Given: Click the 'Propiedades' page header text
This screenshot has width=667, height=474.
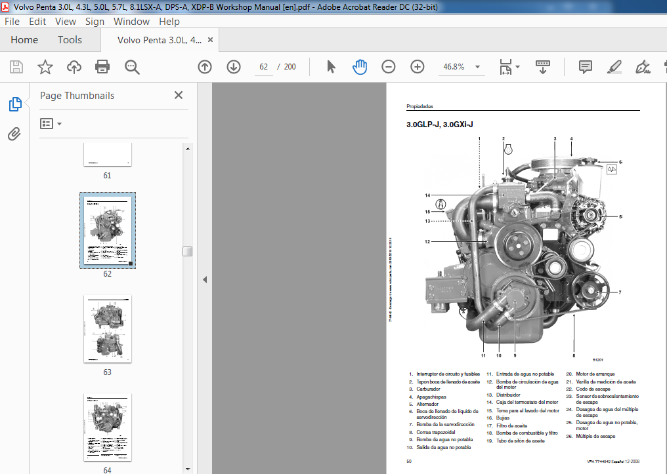Looking at the screenshot, I should (x=420, y=106).
